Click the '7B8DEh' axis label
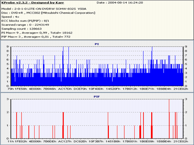The height and width of the screenshot is (145, 194). click(x=50, y=141)
